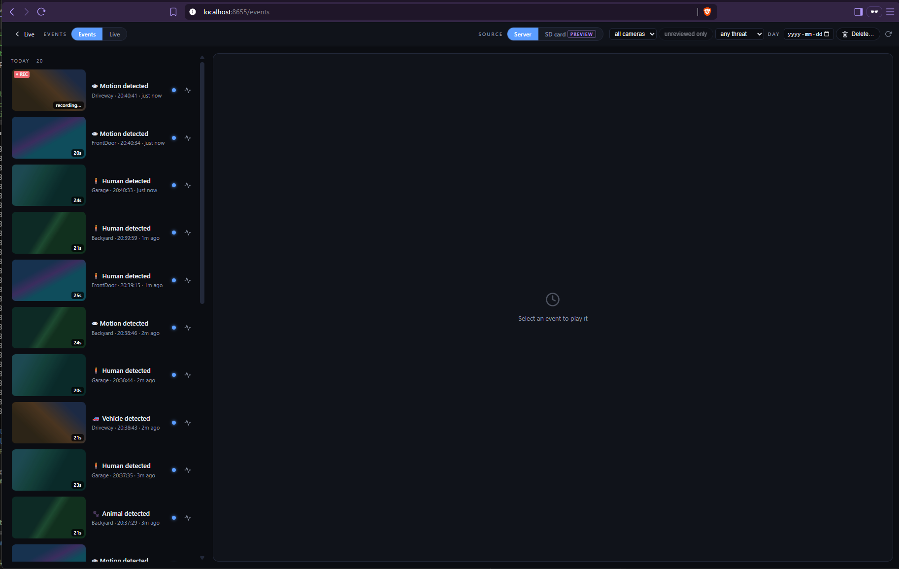899x569 pixels.
Task: Open the Vehicle detected Driveway 21s thumbnail
Action: tap(49, 423)
